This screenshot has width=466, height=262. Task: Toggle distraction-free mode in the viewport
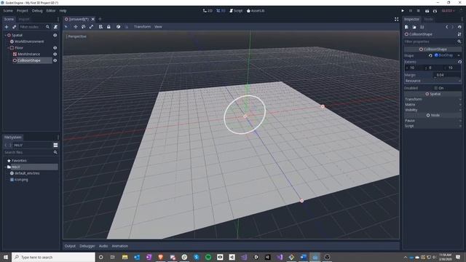(396, 20)
